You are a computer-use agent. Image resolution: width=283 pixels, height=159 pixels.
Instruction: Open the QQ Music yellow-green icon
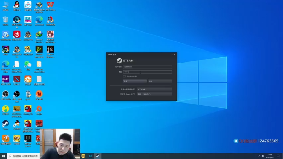click(x=6, y=110)
